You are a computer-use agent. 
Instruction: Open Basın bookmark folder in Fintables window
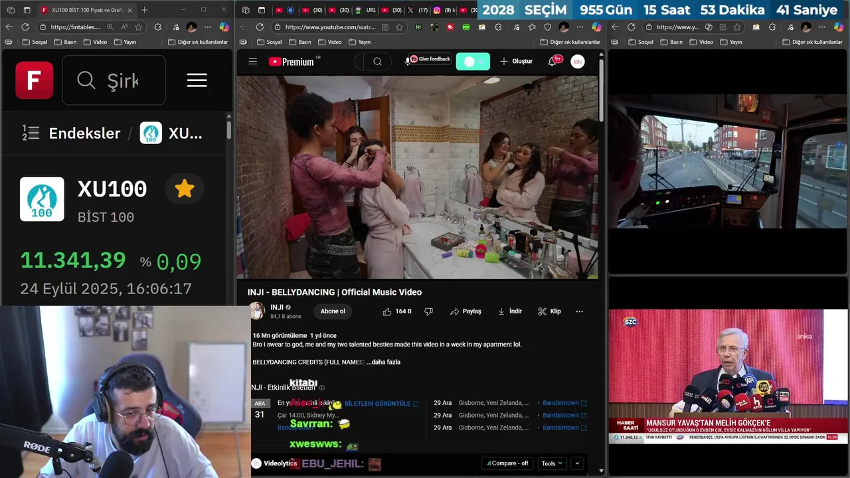click(x=65, y=42)
